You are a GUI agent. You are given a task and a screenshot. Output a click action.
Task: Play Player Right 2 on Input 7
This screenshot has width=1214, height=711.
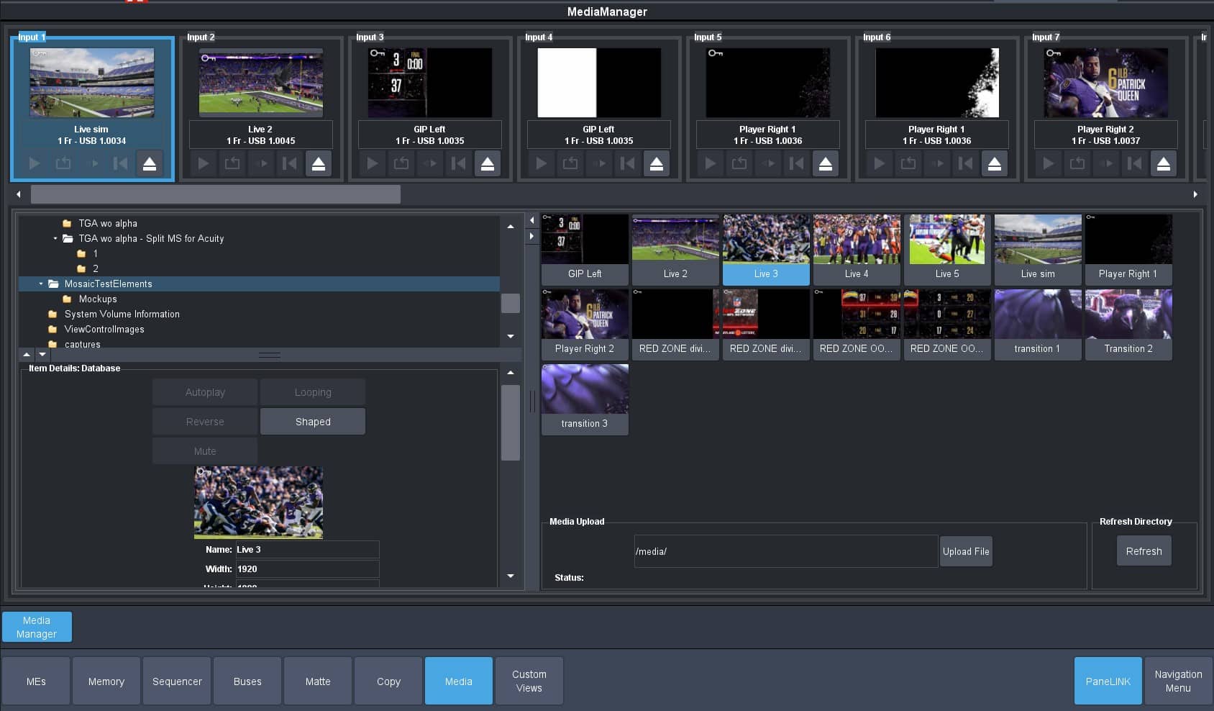(x=1049, y=163)
